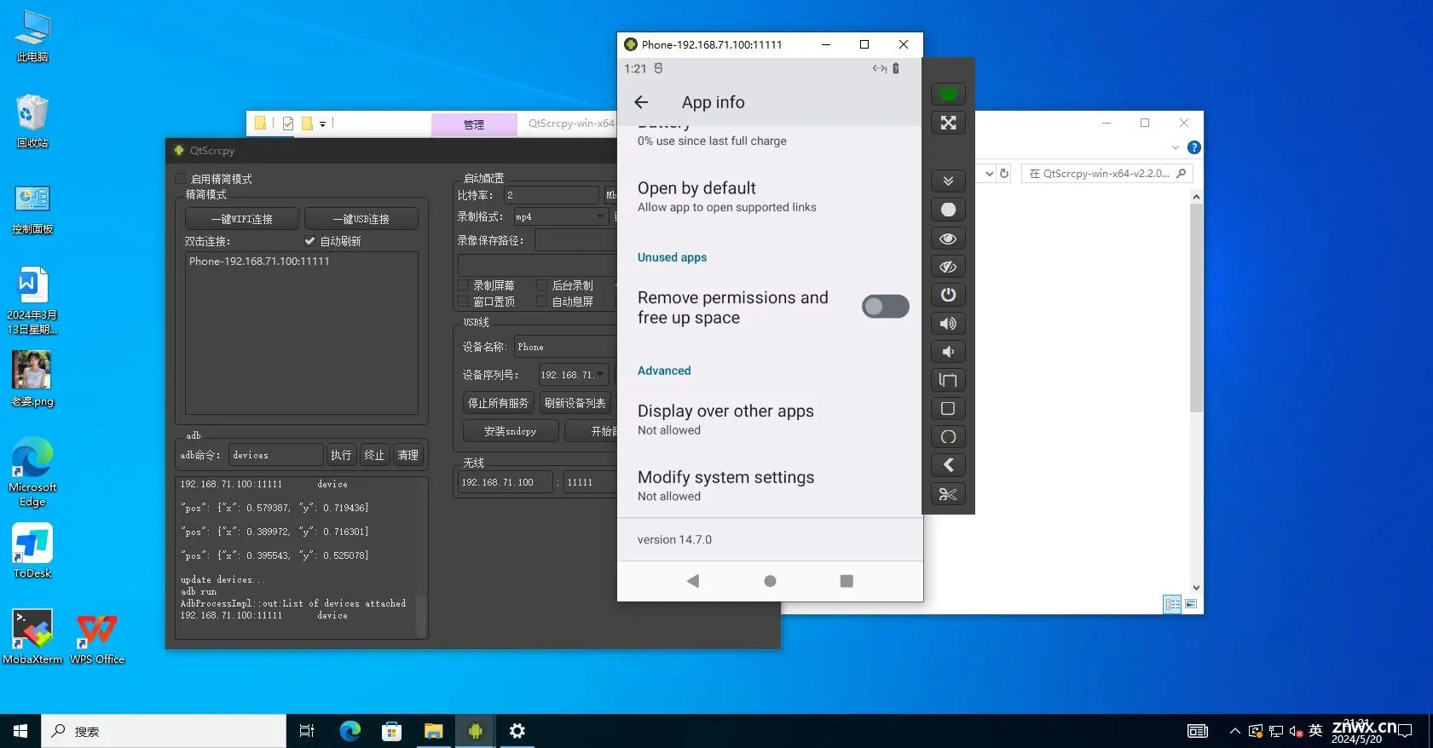Click the Settings gear in taskbar
The width and height of the screenshot is (1433, 748).
(x=517, y=730)
